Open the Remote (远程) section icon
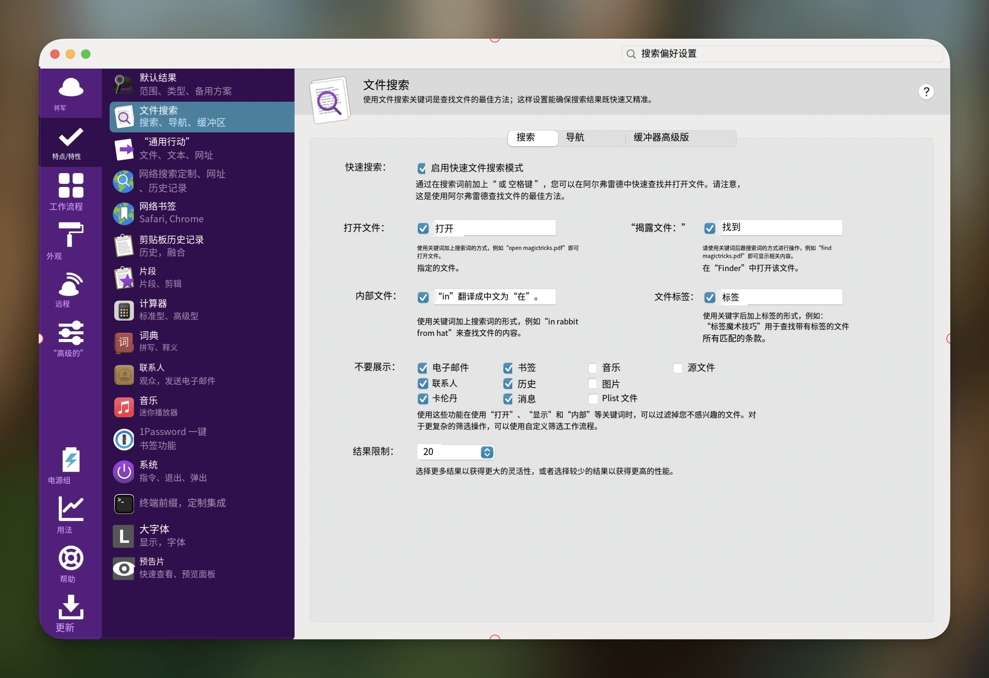Screen dimensions: 989x678 (70, 284)
